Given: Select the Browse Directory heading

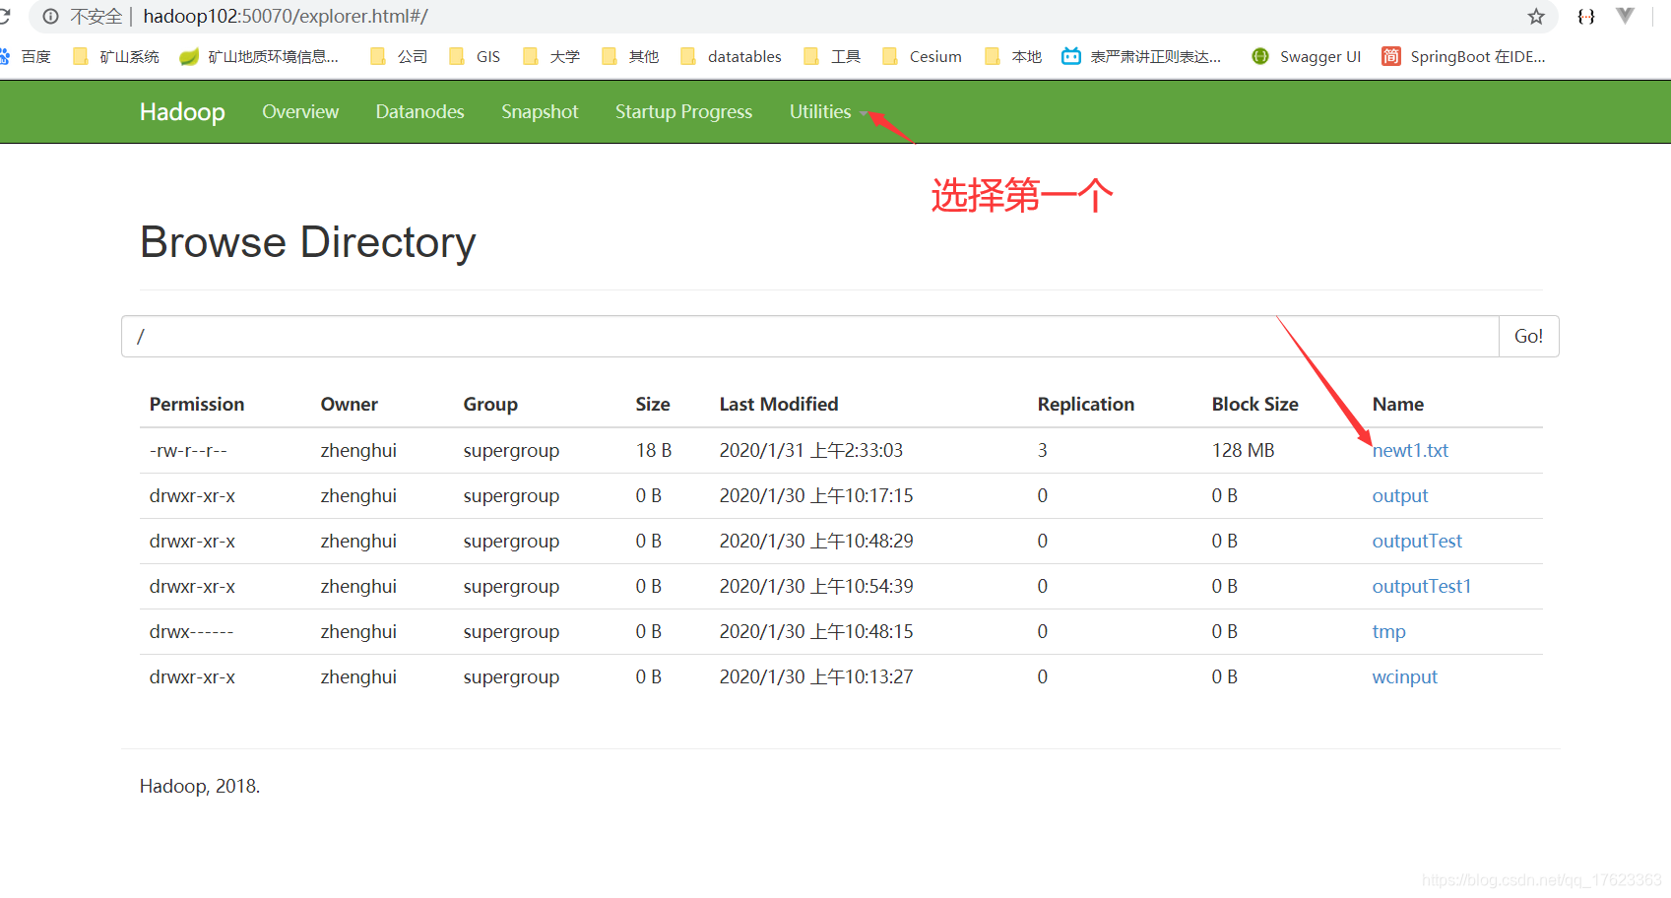Looking at the screenshot, I should (x=308, y=242).
